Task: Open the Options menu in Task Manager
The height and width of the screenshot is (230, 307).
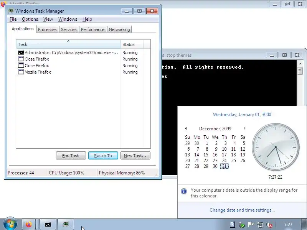Action: pos(30,19)
